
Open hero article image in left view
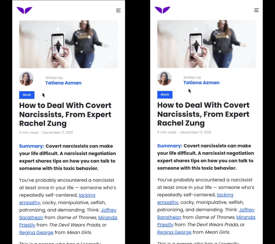[68, 44]
